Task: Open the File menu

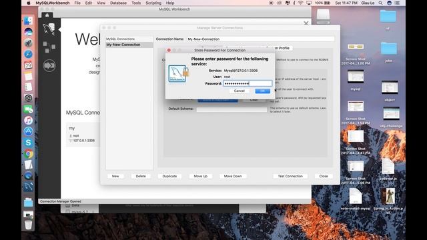Action: 77,3
